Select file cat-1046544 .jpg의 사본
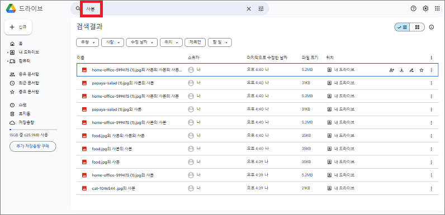This screenshot has width=445, height=215. click(x=257, y=188)
